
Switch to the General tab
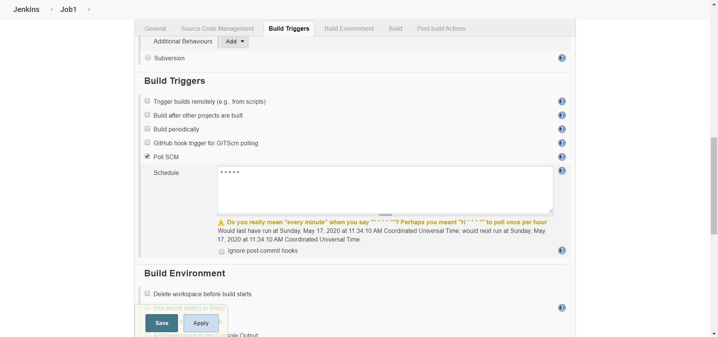[155, 28]
